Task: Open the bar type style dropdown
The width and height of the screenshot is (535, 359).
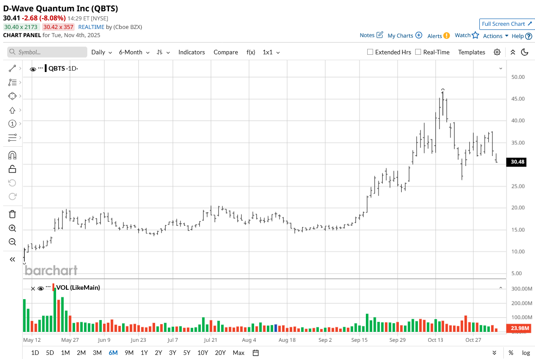Action: click(163, 52)
